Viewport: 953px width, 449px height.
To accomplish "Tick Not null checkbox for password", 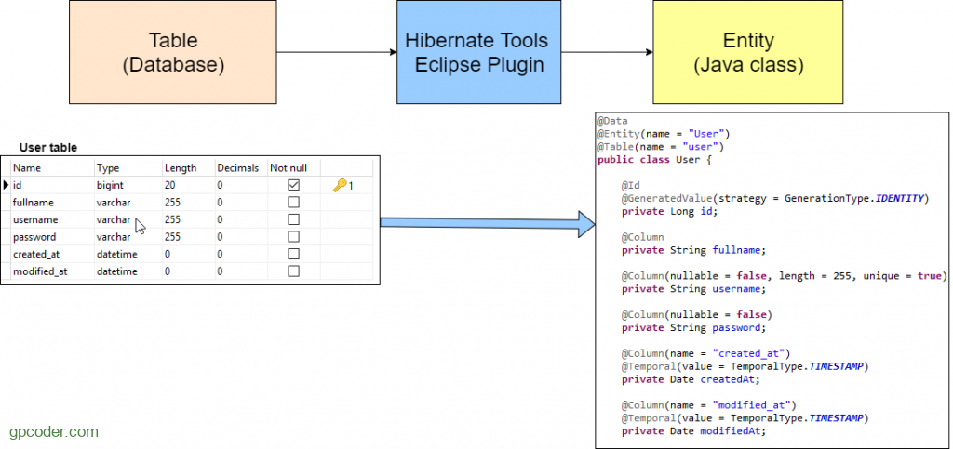I will 293,237.
